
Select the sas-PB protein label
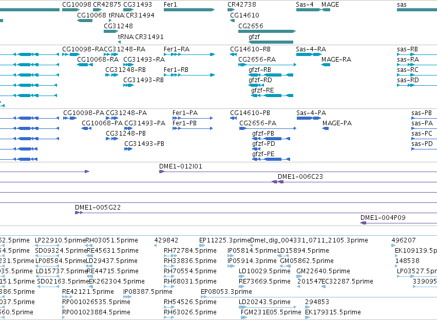[x=422, y=113]
